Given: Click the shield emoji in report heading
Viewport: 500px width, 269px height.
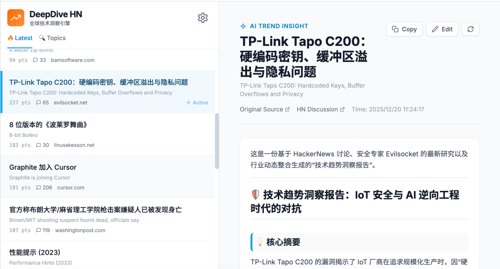Looking at the screenshot, I should [x=256, y=195].
